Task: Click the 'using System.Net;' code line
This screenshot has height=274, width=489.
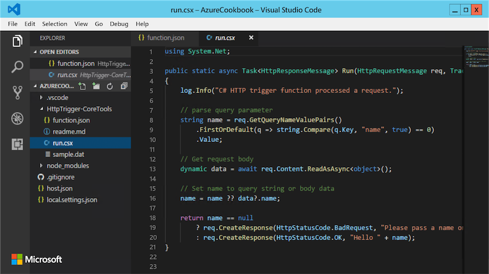Action: tap(198, 51)
